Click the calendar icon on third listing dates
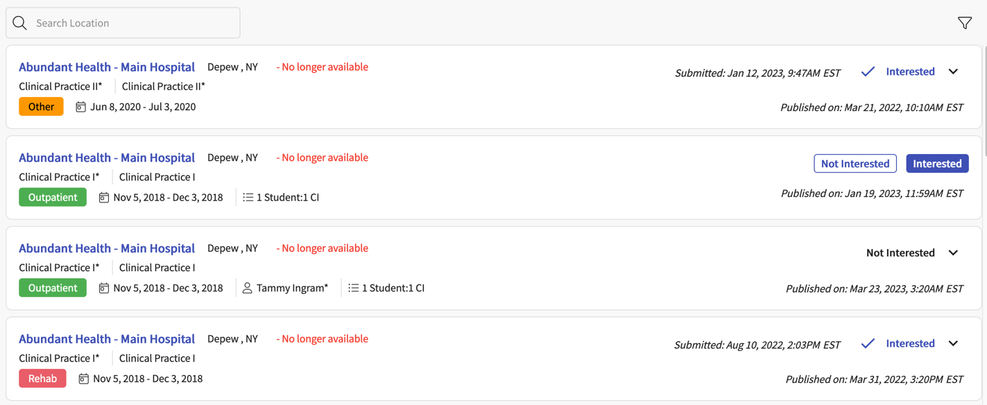Viewport: 987px width, 405px height. 103,287
